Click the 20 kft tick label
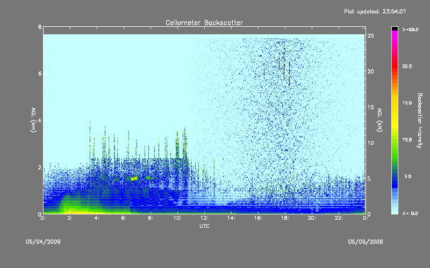This screenshot has height=268, width=430. (371, 71)
